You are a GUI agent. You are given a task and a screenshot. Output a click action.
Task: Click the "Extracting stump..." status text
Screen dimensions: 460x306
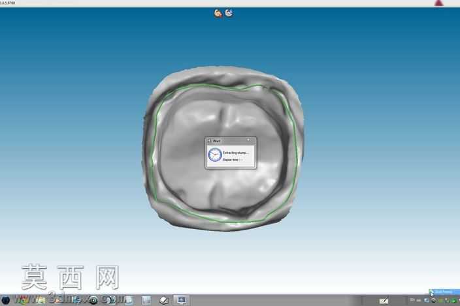(236, 153)
